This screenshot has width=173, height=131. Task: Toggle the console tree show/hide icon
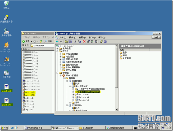(70, 42)
